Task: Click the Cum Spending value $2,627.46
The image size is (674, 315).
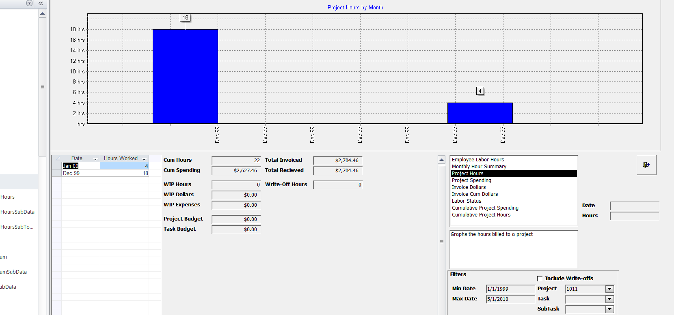Action: [x=236, y=171]
